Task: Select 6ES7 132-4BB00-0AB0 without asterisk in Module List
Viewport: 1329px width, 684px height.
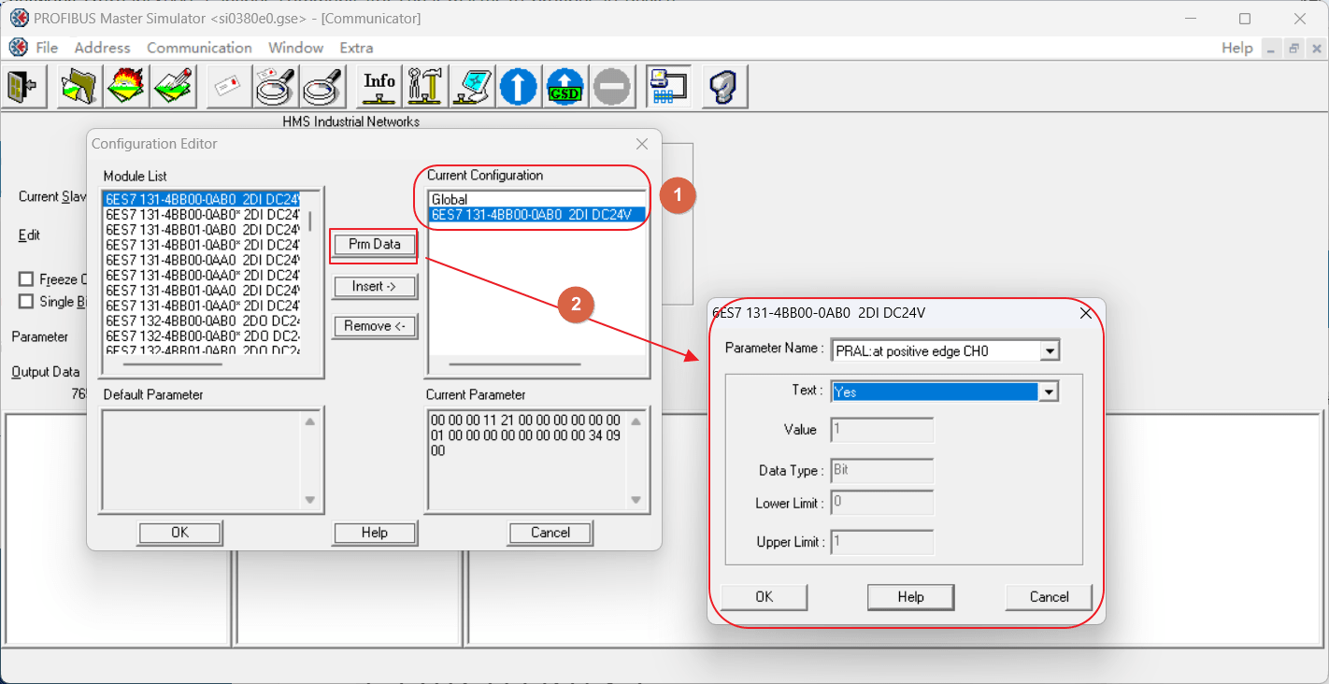Action: coord(203,321)
